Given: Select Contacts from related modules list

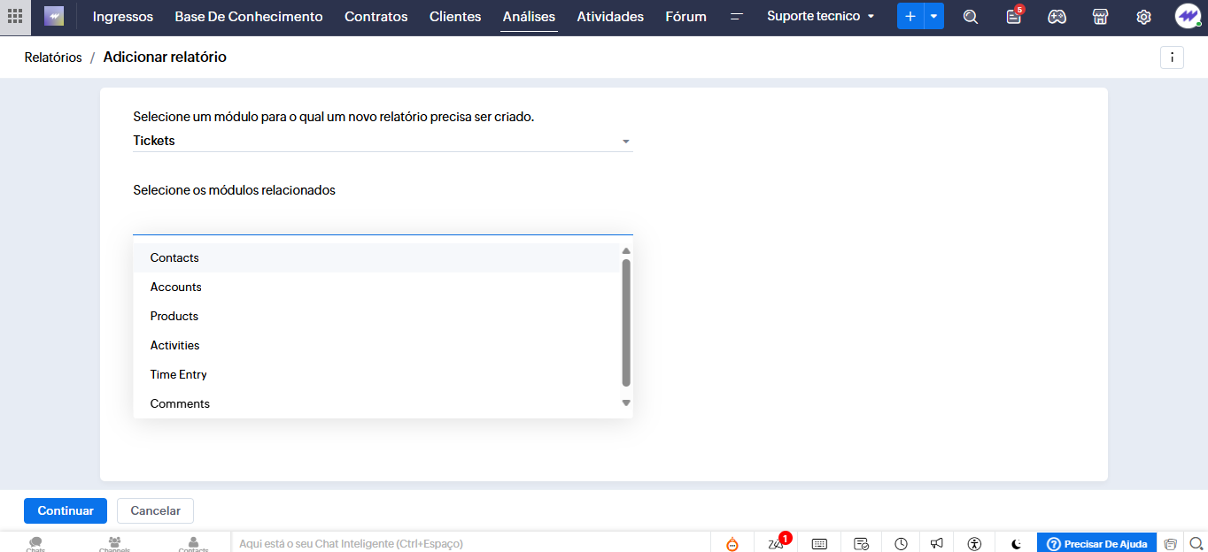Looking at the screenshot, I should 174,257.
